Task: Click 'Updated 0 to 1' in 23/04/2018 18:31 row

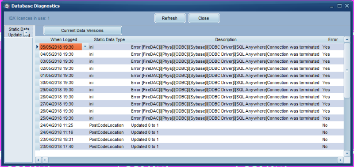Action: tap(145, 140)
